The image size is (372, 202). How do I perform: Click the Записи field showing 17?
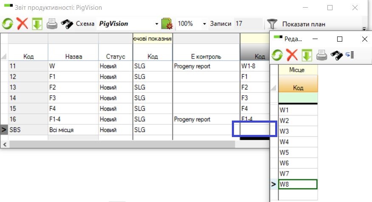click(x=248, y=24)
